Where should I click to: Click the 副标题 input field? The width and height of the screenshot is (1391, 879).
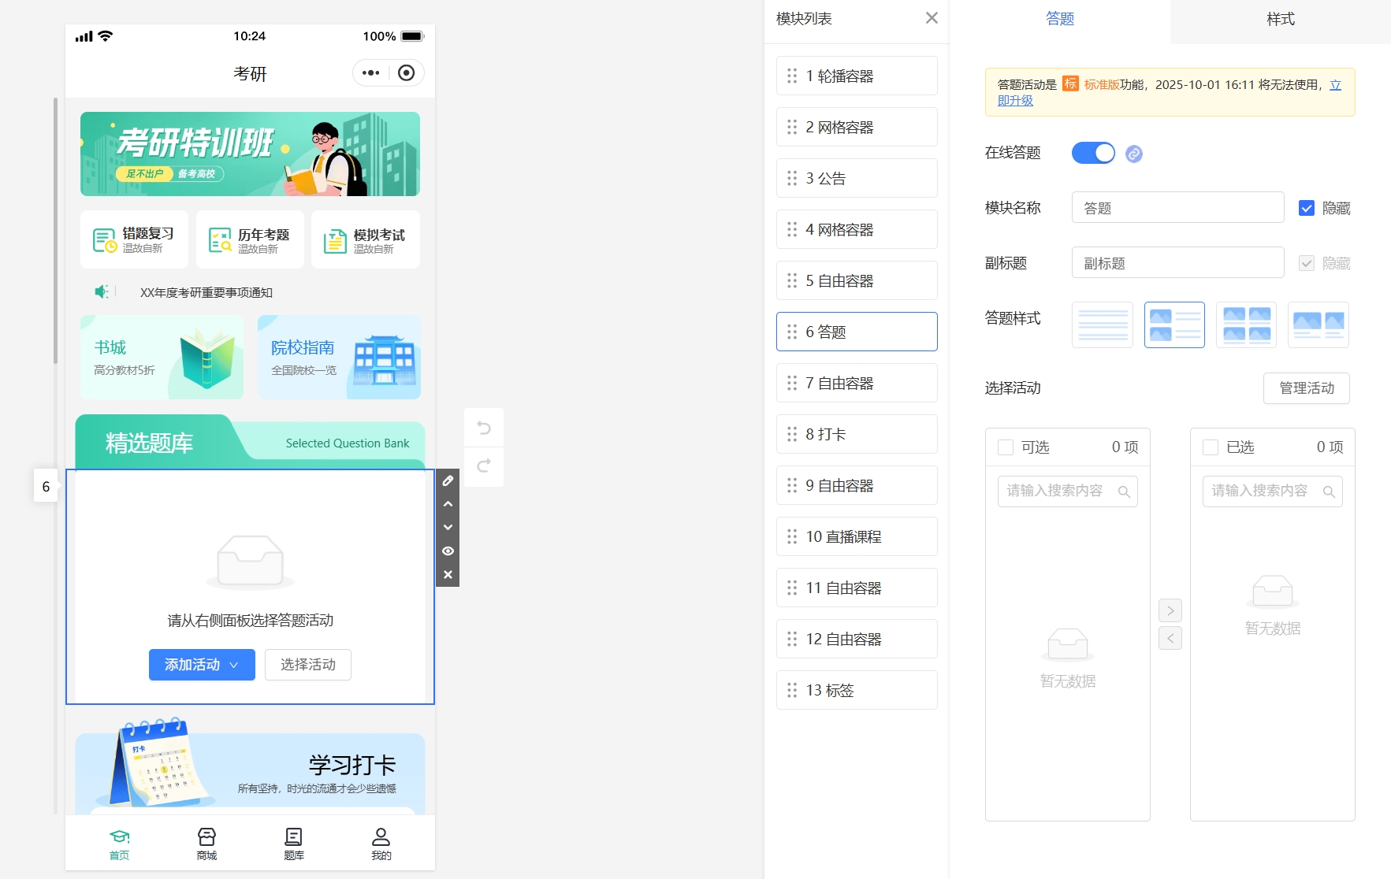point(1177,263)
